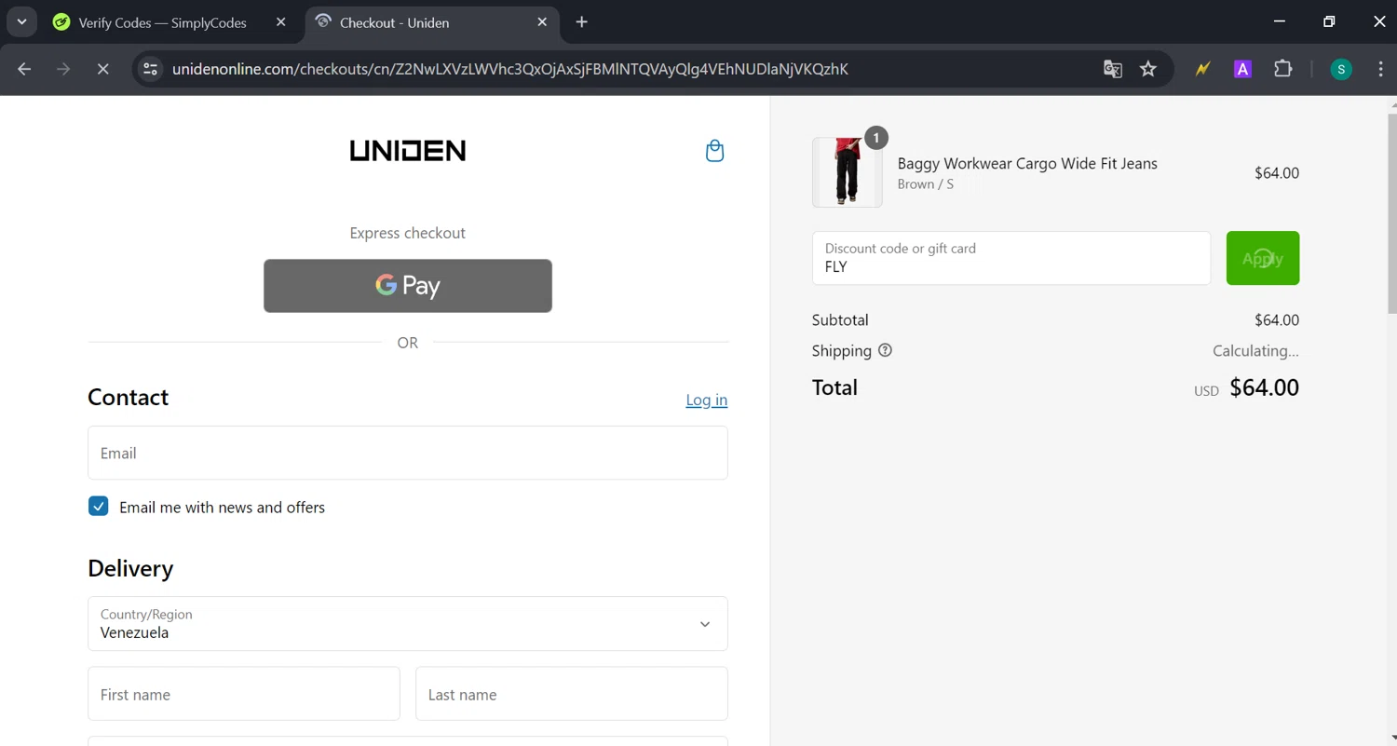Open the extensions puzzle icon
This screenshot has height=746, width=1397.
1283,69
